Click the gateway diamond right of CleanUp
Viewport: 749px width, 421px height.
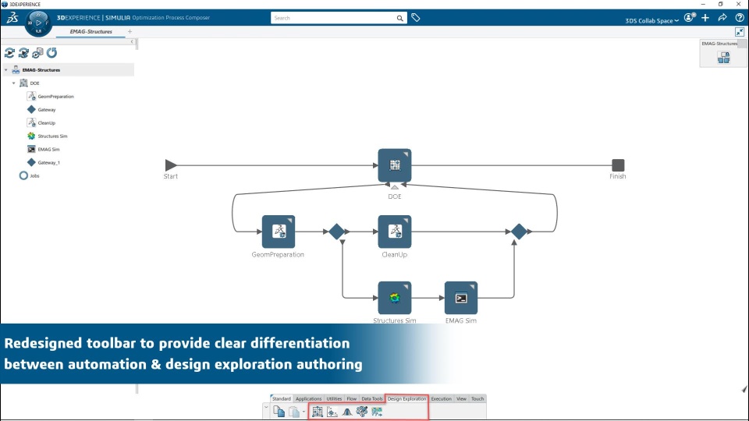coord(519,232)
